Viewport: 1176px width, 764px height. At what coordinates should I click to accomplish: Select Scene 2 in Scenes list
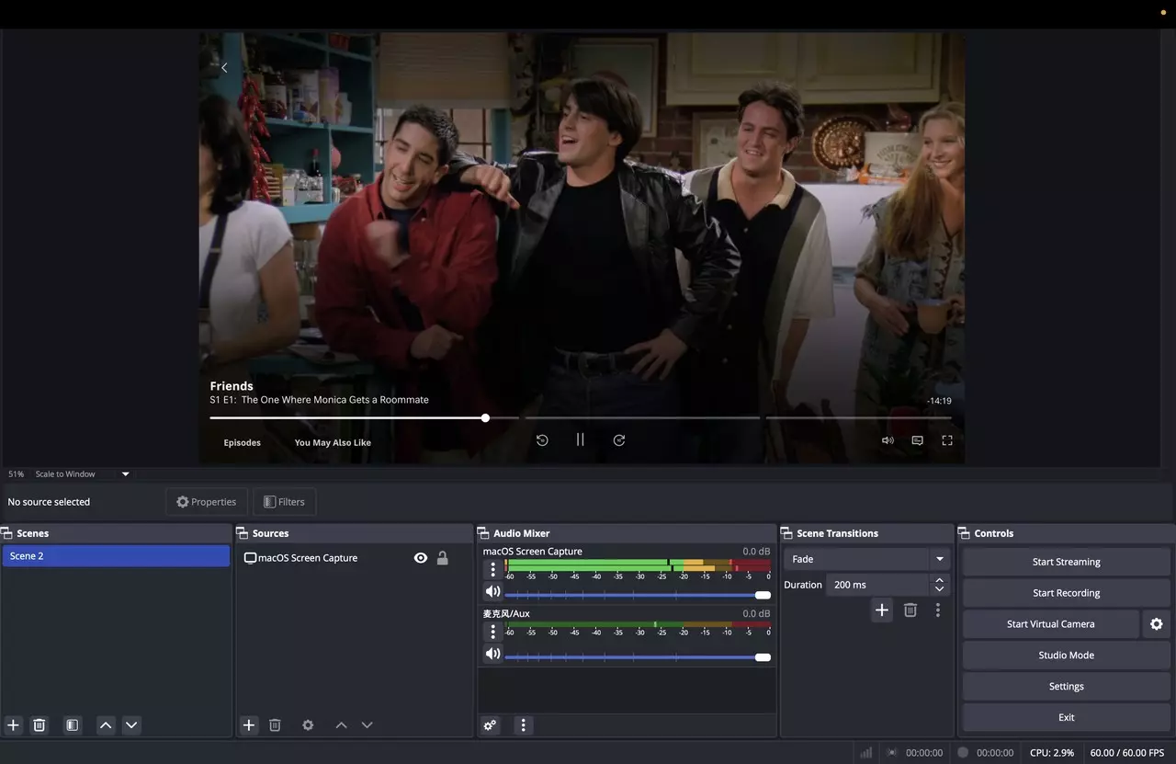pyautogui.click(x=116, y=556)
